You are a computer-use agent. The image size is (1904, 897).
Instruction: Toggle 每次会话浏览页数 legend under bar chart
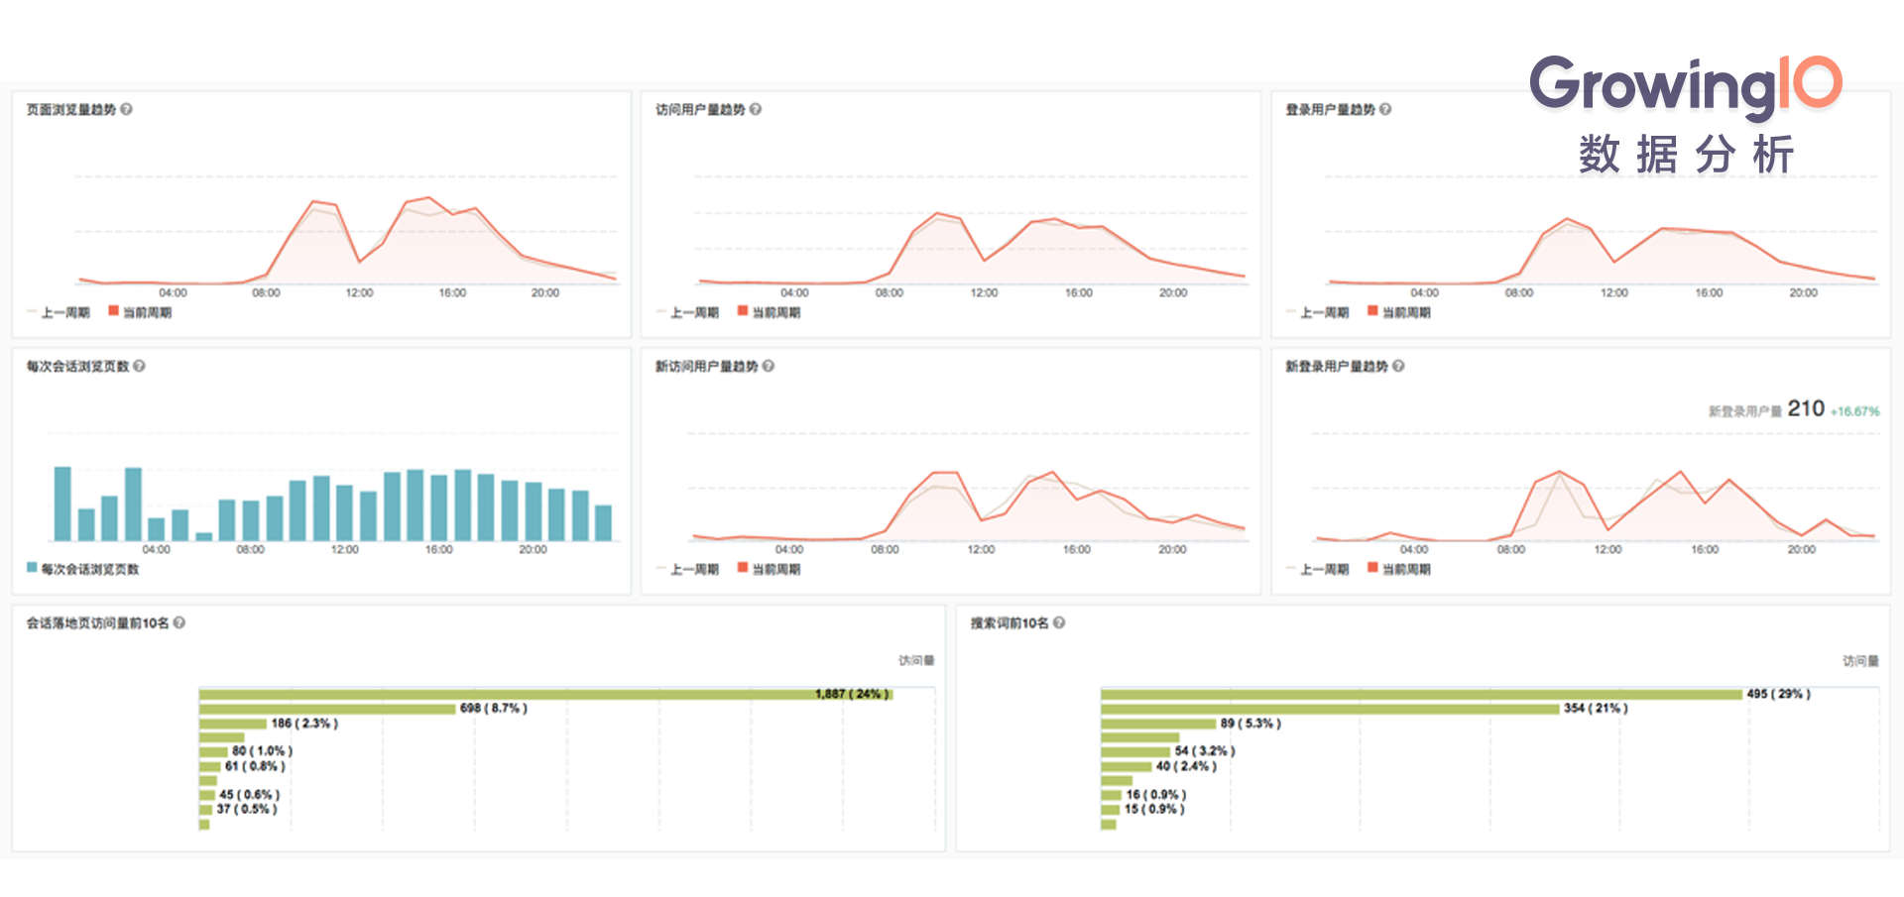click(83, 569)
